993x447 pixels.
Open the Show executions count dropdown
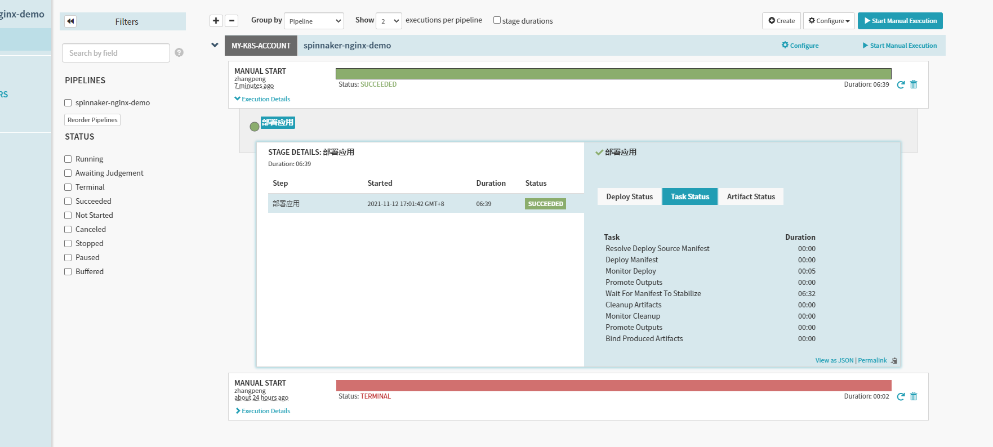(x=389, y=21)
